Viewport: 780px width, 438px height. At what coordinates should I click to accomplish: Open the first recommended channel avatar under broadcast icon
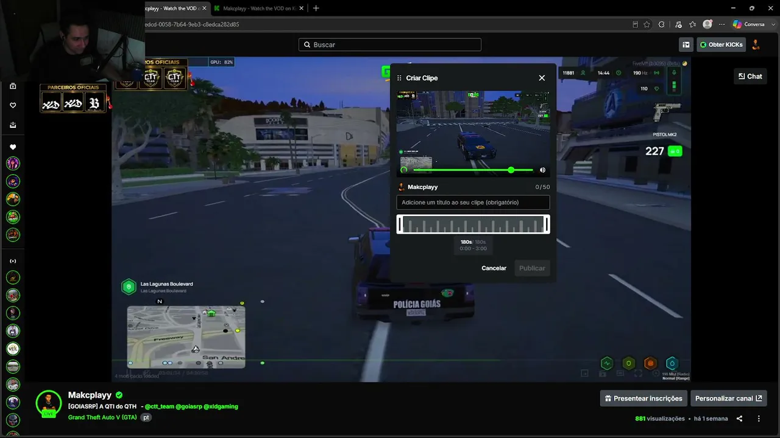13,277
